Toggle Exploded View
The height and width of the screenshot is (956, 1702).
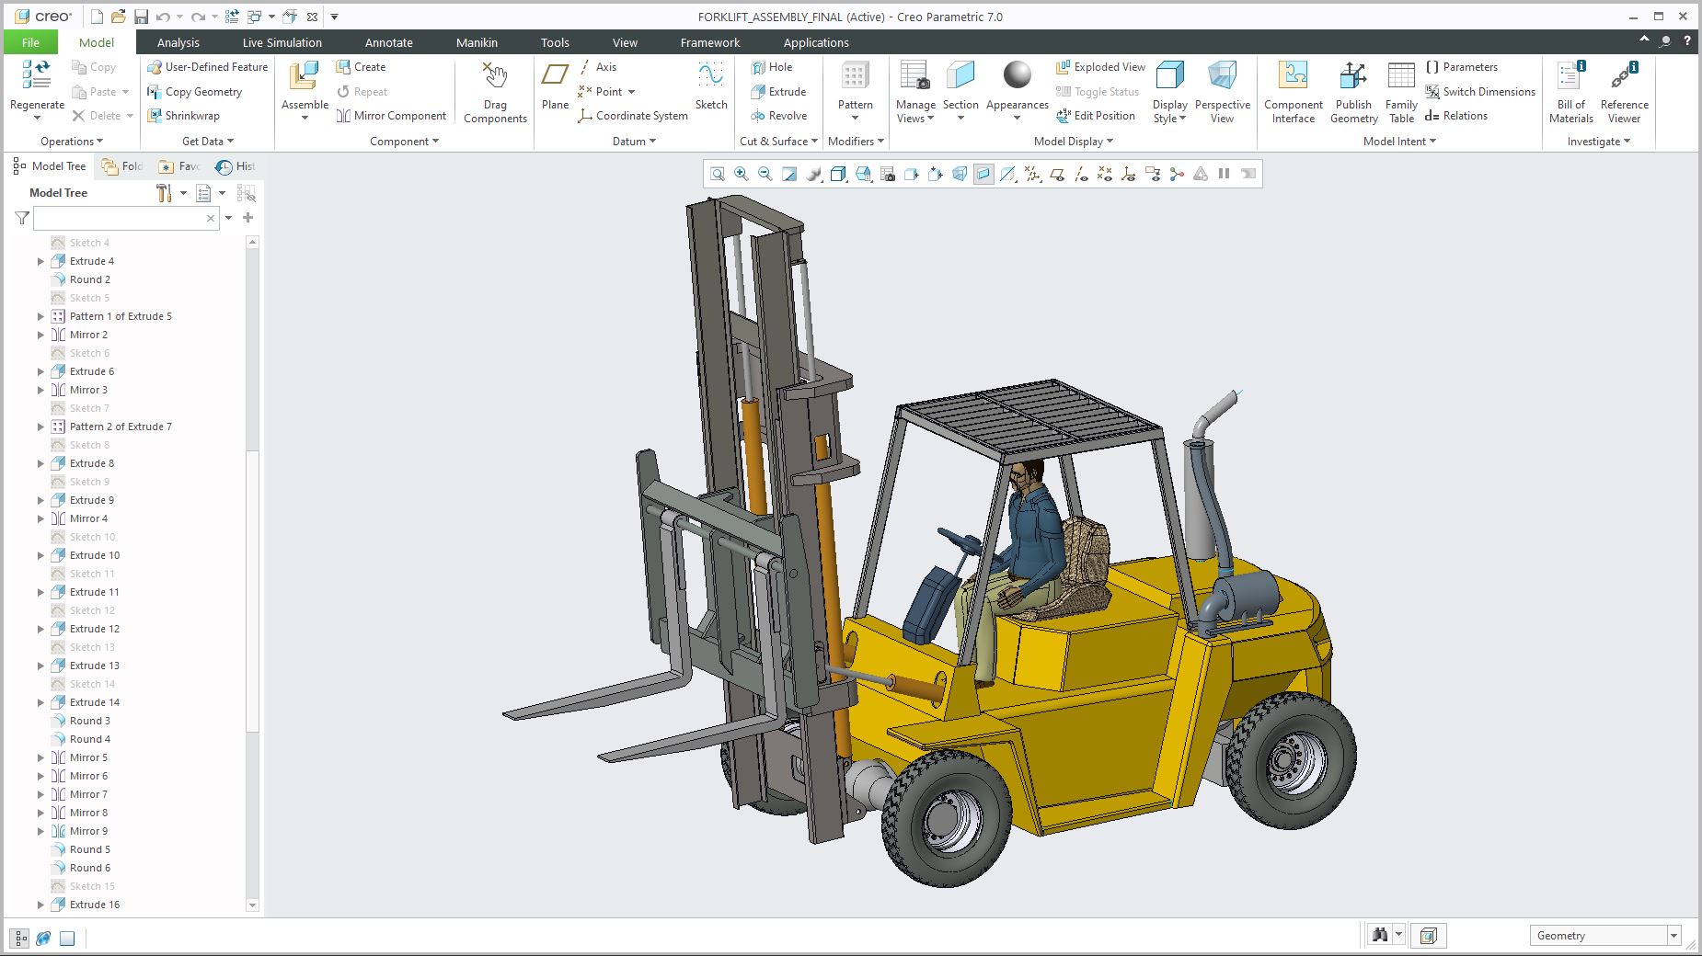pyautogui.click(x=1100, y=67)
